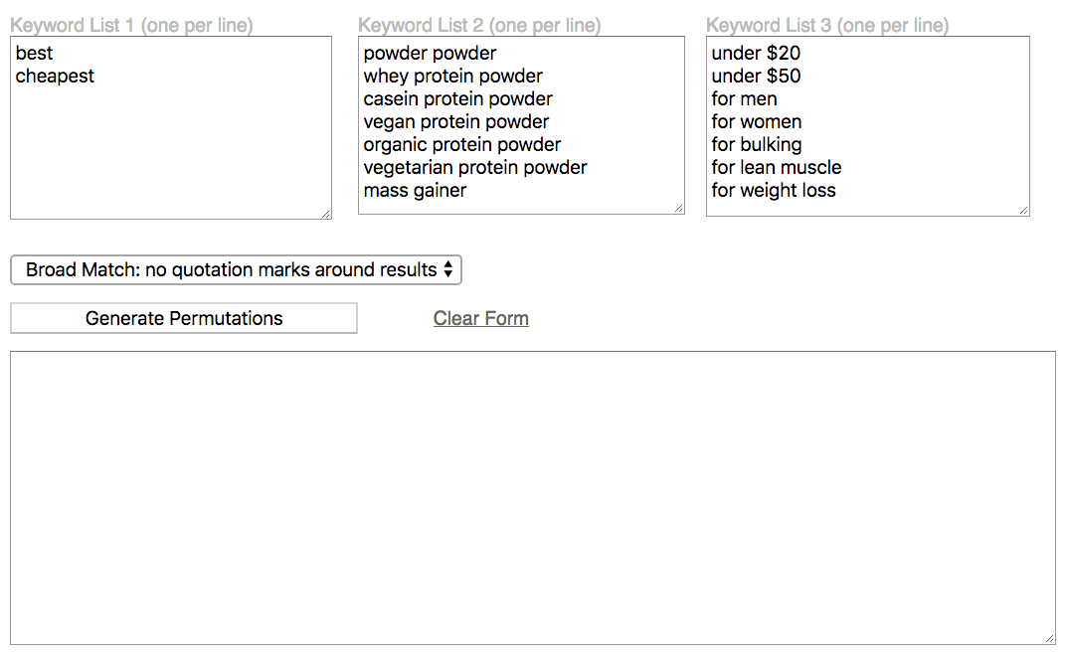The width and height of the screenshot is (1065, 654).
Task: Place cursor on the under $20 line
Action: pos(756,53)
